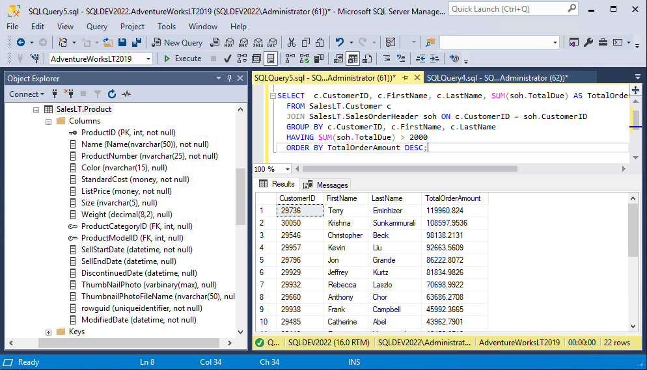Click the Paste clipboard icon
Screen dimensions: 647x370
coord(320,42)
